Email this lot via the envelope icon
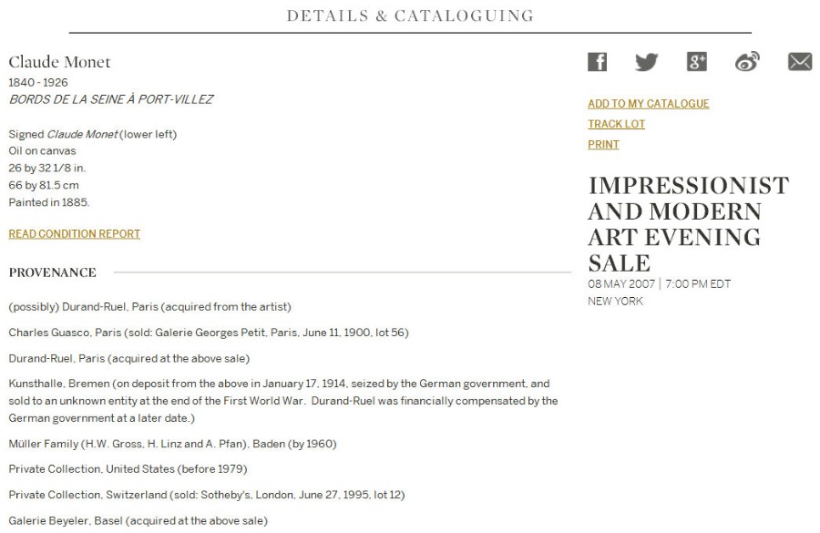The width and height of the screenshot is (820, 533). 800,62
